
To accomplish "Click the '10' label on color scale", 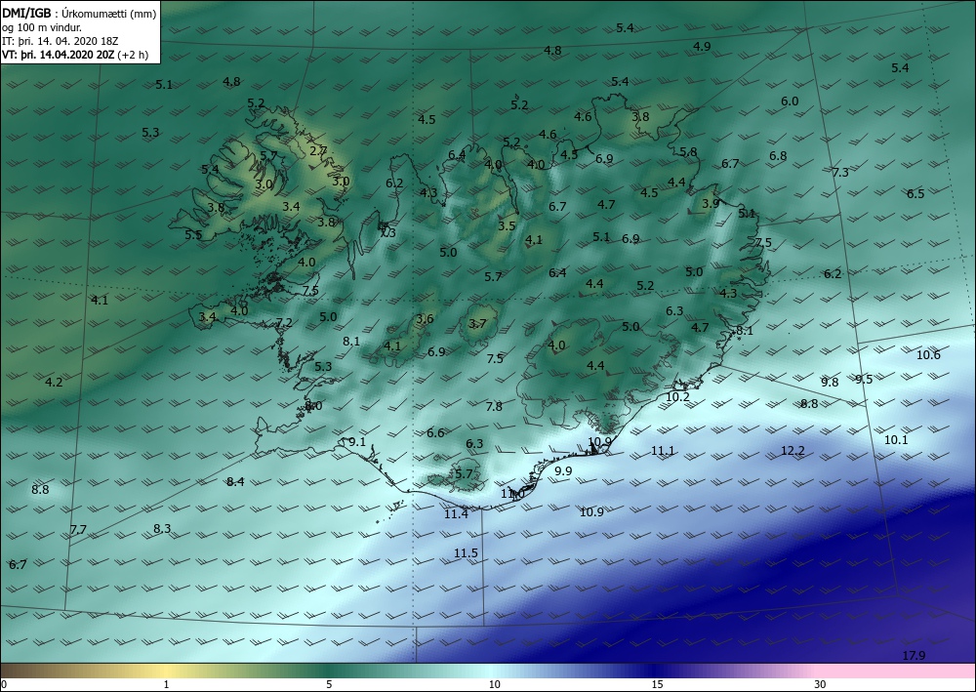I will click(494, 684).
